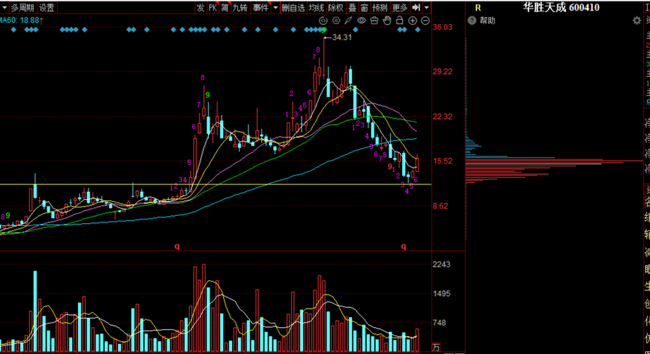
Task: Open the 多周期 multi-period button
Action: coord(23,8)
